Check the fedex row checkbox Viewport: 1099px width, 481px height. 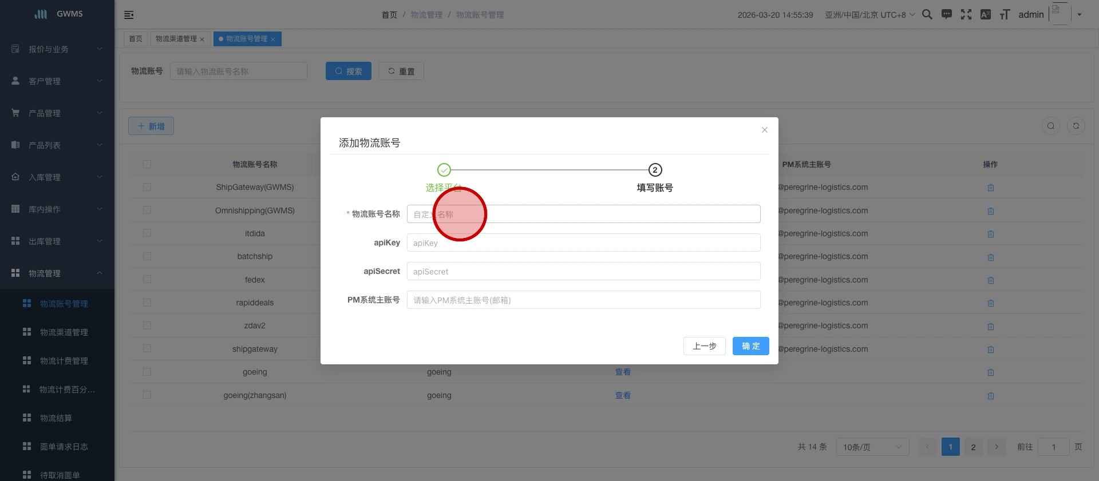point(147,279)
